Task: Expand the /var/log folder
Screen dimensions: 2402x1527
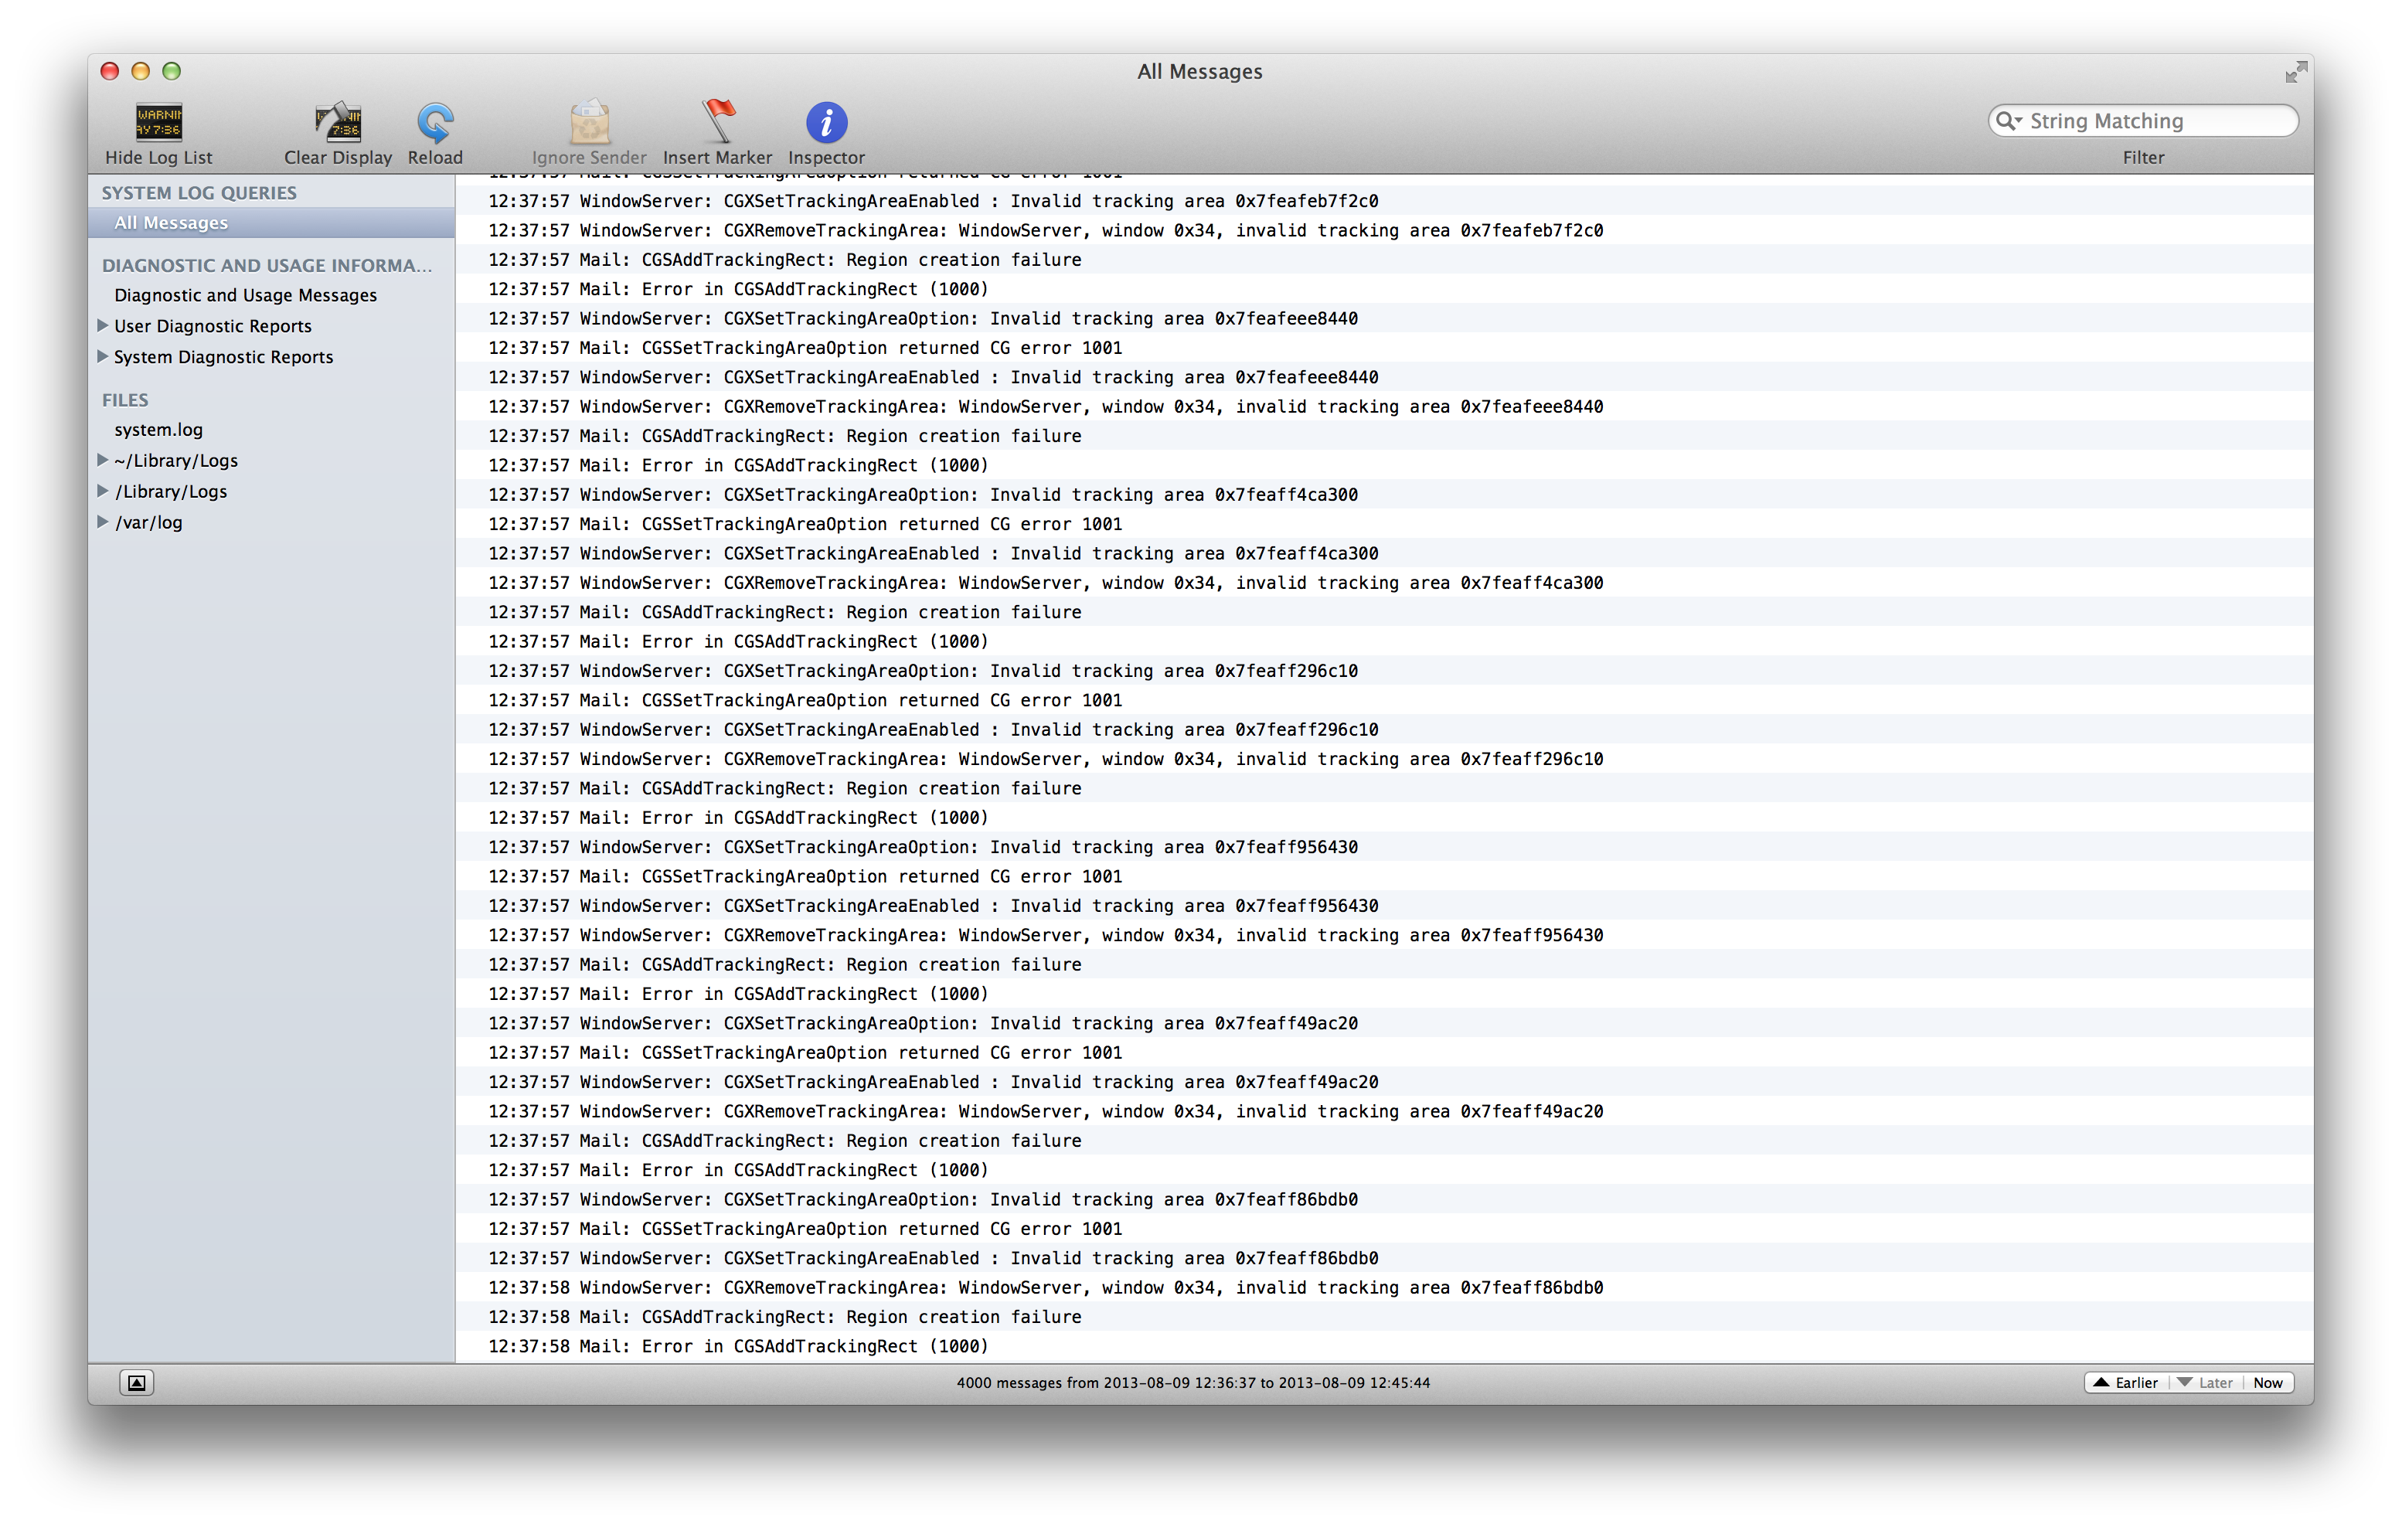Action: coord(103,522)
